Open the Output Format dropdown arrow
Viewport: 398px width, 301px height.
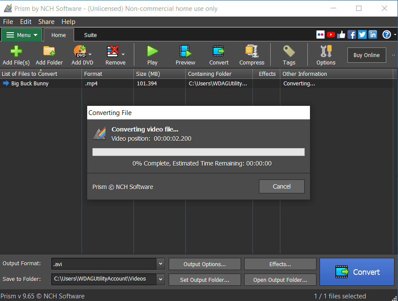tap(161, 264)
